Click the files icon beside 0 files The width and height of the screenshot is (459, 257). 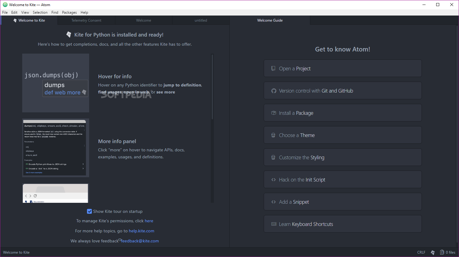pos(442,252)
